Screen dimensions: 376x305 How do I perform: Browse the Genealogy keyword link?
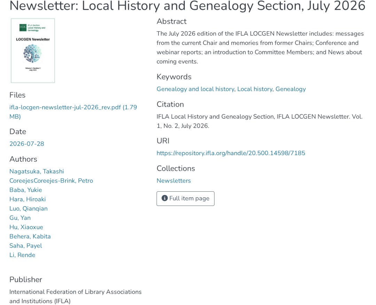(x=291, y=89)
